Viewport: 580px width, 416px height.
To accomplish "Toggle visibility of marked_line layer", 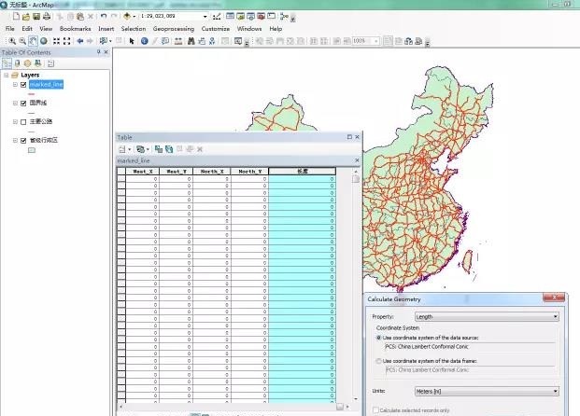I will pyautogui.click(x=23, y=85).
